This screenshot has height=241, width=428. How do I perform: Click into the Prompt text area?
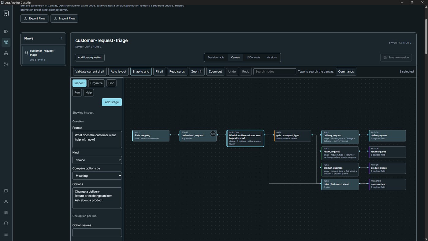(97, 140)
